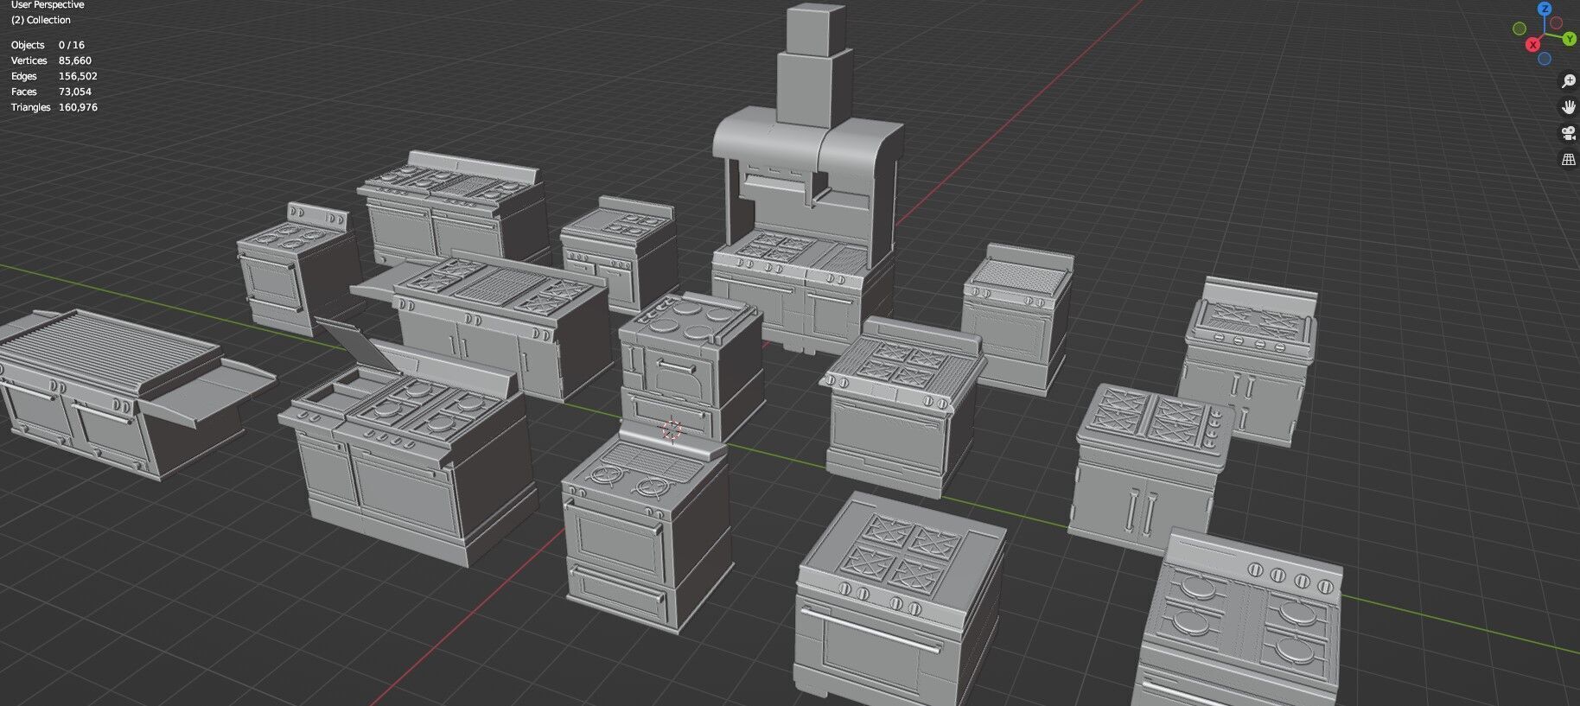Click the zoom magnifier viewport icon

(x=1568, y=81)
